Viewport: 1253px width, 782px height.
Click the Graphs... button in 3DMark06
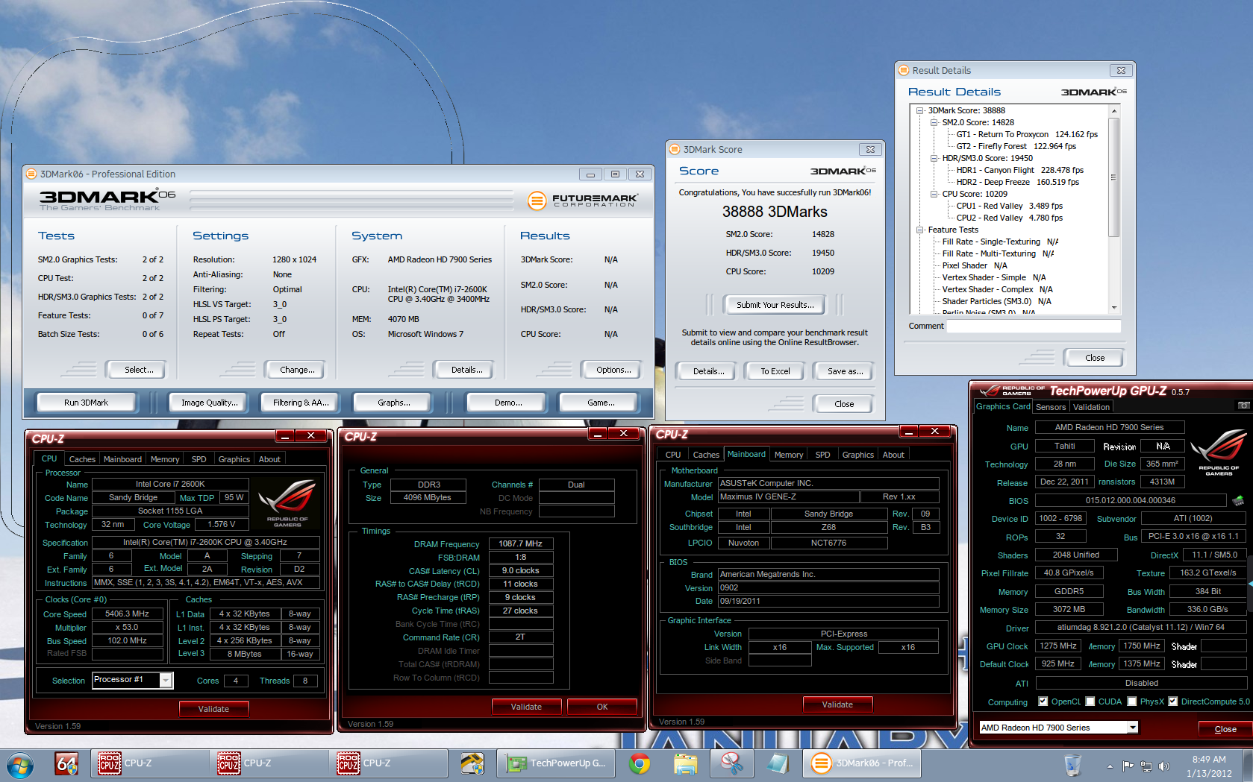click(x=393, y=403)
